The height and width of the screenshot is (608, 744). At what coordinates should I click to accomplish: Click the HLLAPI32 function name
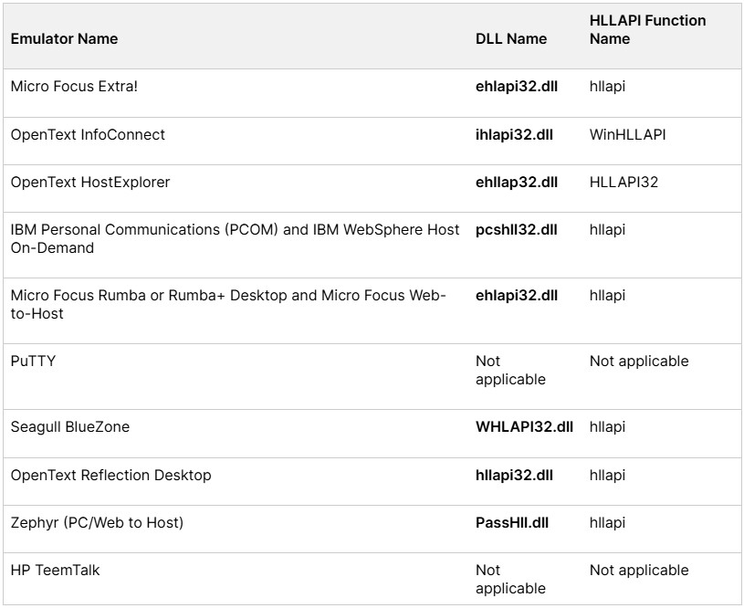(623, 183)
